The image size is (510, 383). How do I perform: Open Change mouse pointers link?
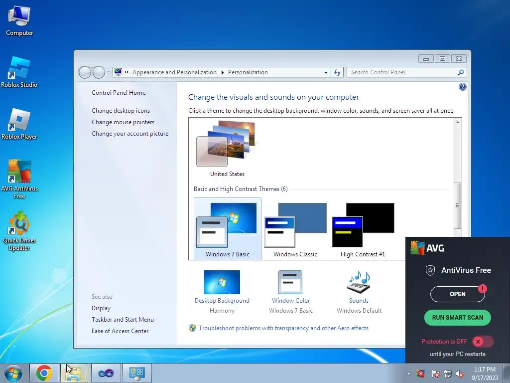123,122
